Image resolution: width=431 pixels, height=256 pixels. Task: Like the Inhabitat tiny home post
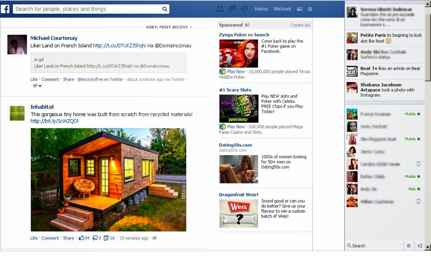[x=34, y=238]
